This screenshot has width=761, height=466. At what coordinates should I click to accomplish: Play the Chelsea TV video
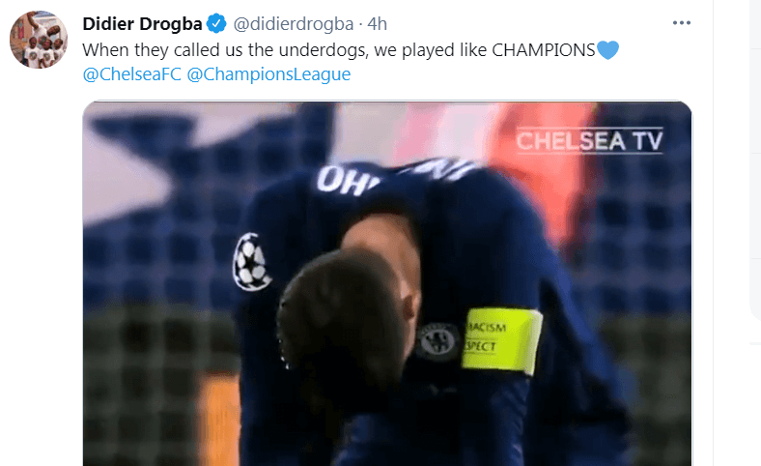point(387,284)
